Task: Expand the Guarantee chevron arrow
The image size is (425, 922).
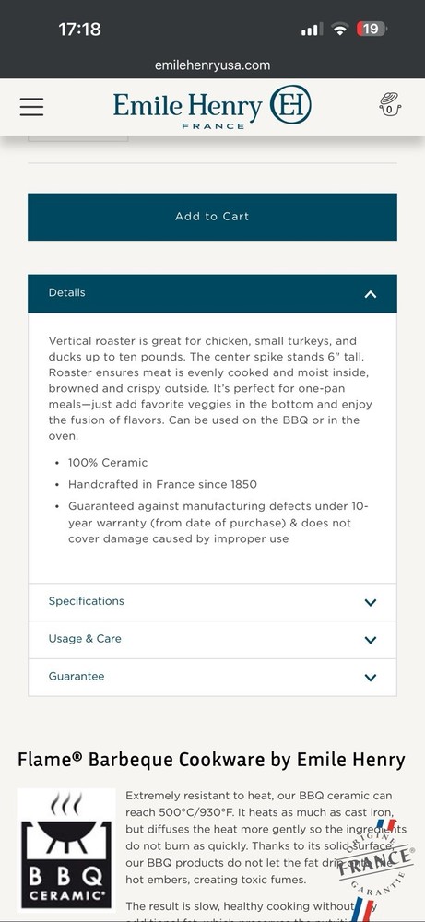Action: [371, 678]
